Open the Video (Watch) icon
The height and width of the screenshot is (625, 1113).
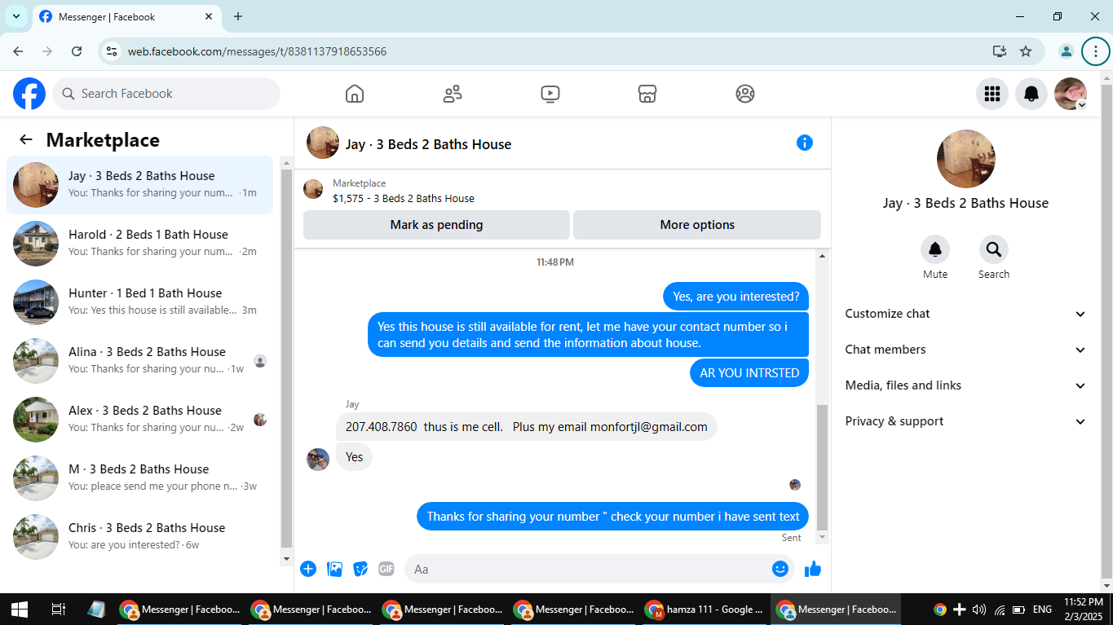[550, 94]
